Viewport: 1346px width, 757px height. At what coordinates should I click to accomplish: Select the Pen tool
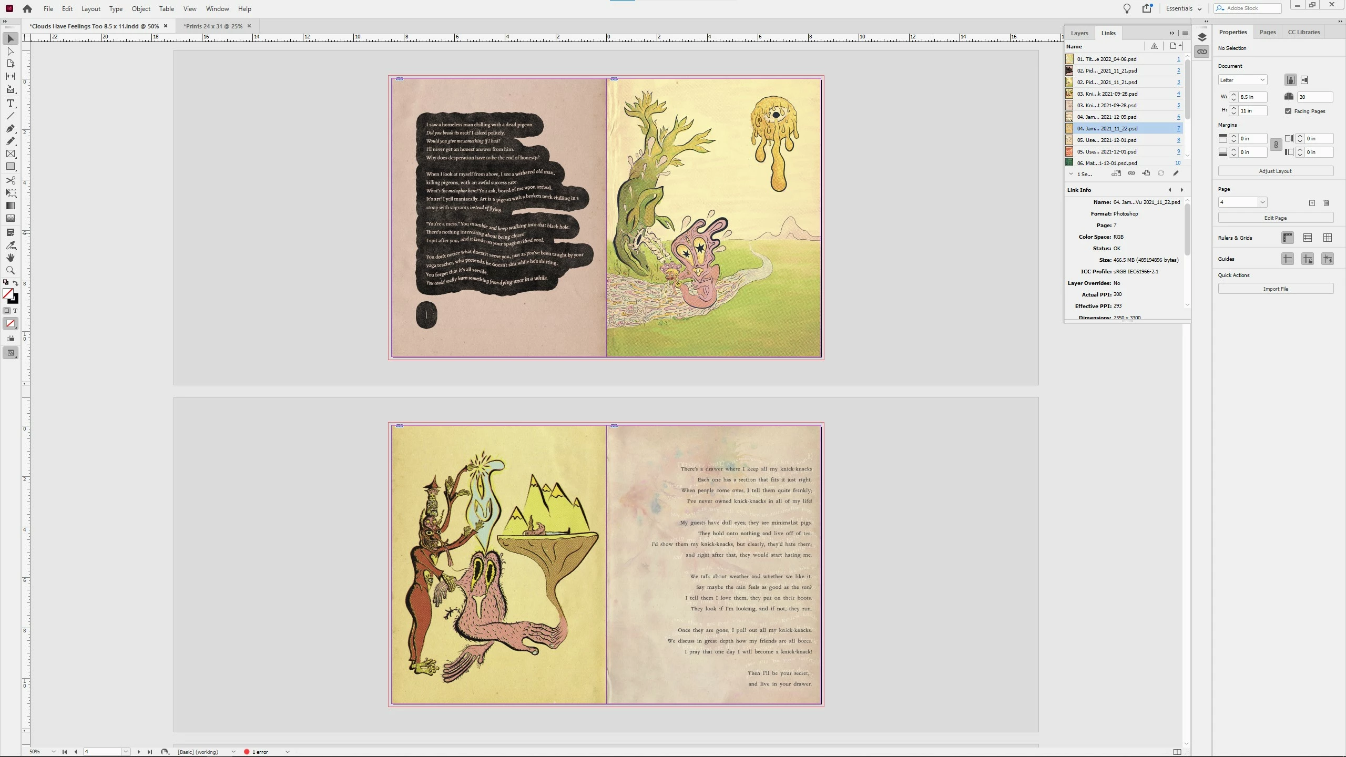pos(11,128)
